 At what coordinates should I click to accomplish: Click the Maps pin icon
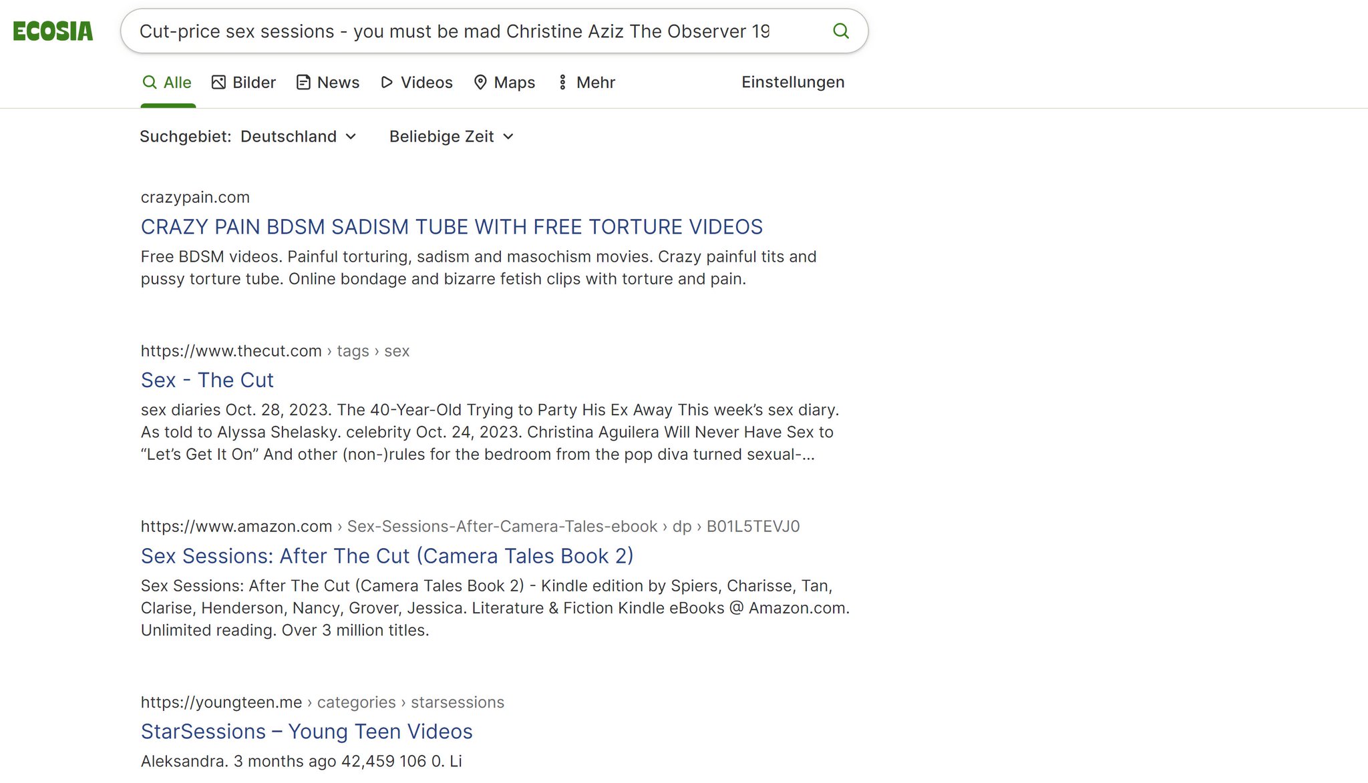pyautogui.click(x=480, y=82)
